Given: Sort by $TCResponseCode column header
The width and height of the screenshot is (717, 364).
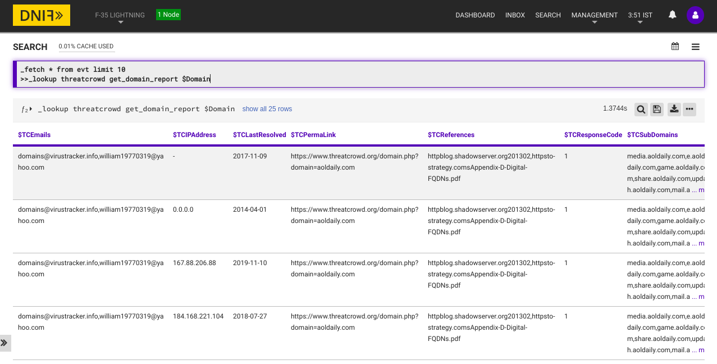Looking at the screenshot, I should 593,135.
